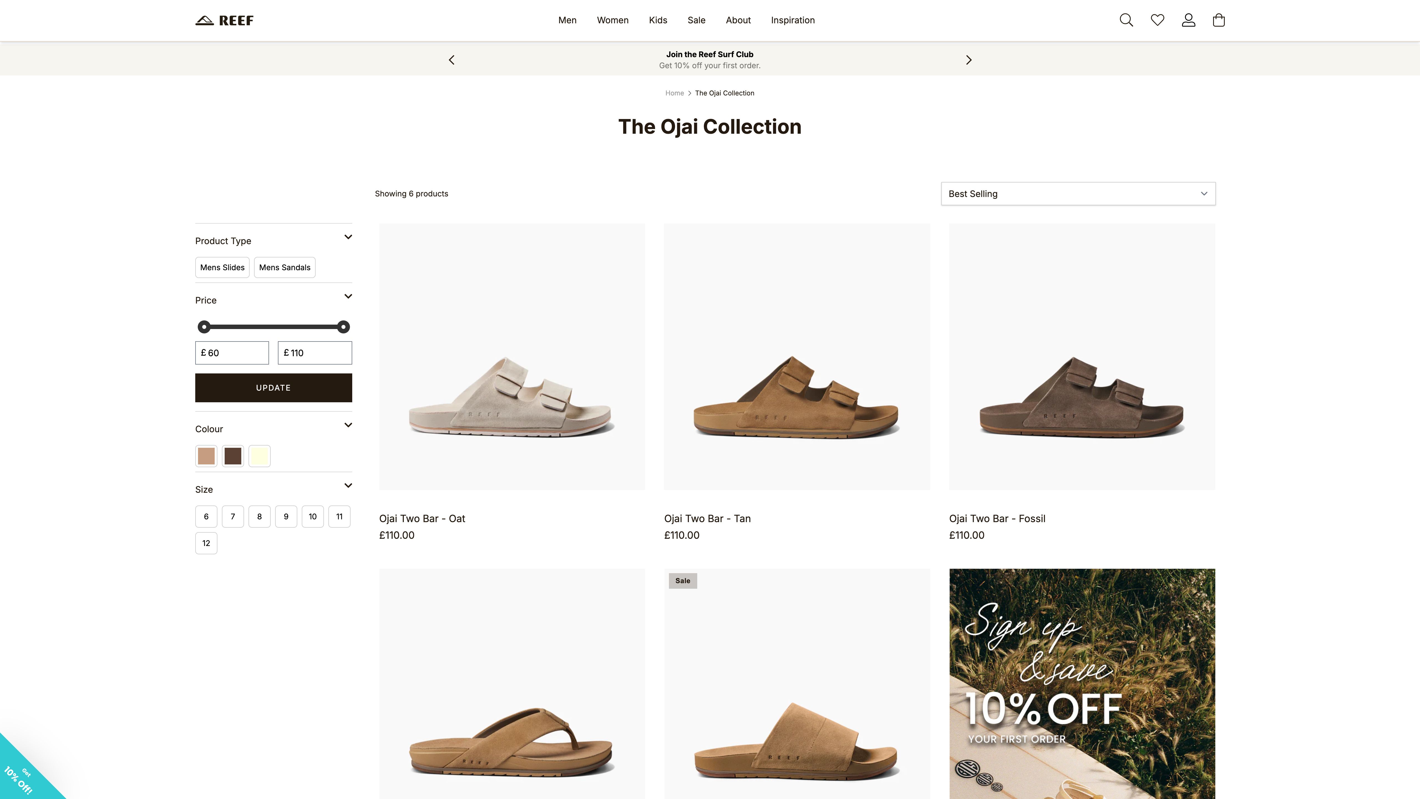Click the Reef logo

[224, 20]
